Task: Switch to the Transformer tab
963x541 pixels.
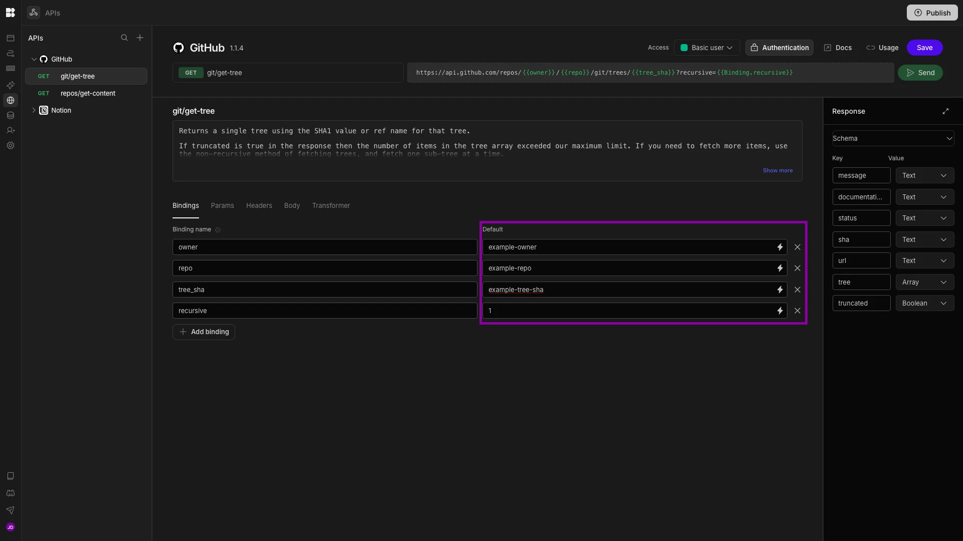Action: [x=331, y=205]
